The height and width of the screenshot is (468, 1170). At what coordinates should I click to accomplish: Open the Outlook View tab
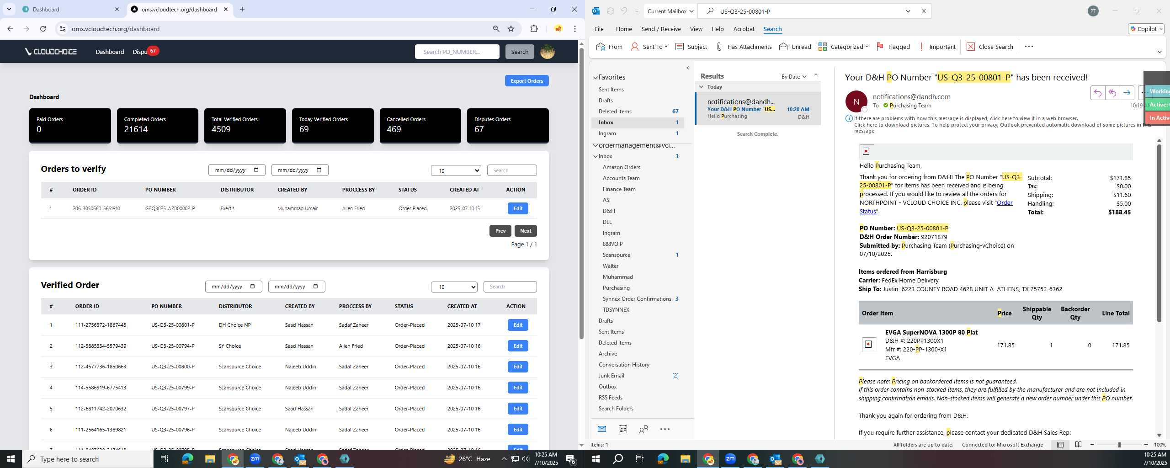[696, 29]
